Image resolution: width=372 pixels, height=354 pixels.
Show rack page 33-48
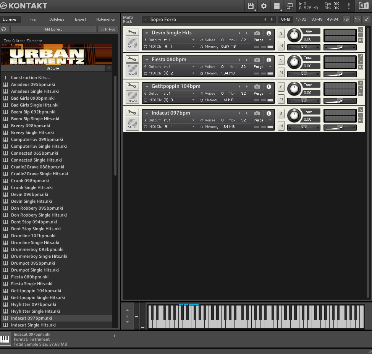click(x=317, y=19)
